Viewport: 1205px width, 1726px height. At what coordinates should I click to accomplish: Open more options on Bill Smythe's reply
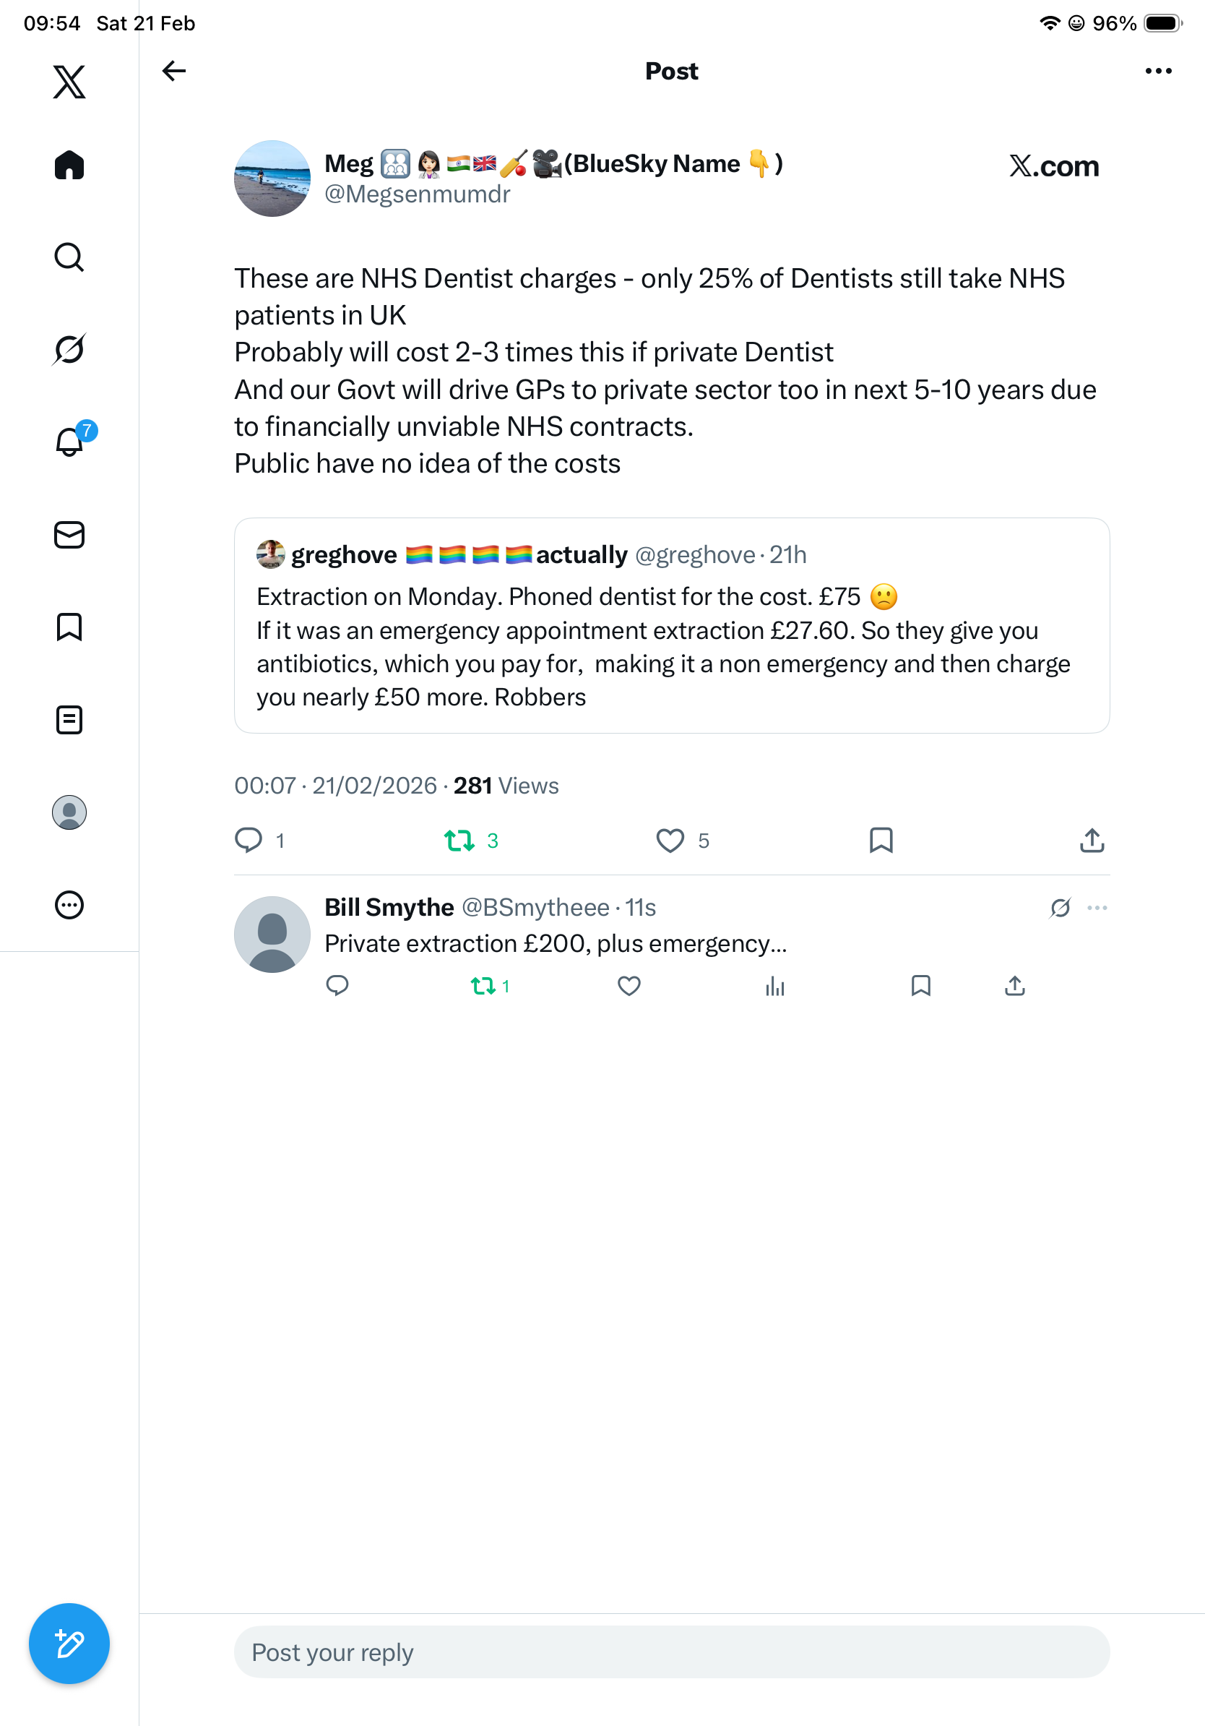[x=1097, y=907]
